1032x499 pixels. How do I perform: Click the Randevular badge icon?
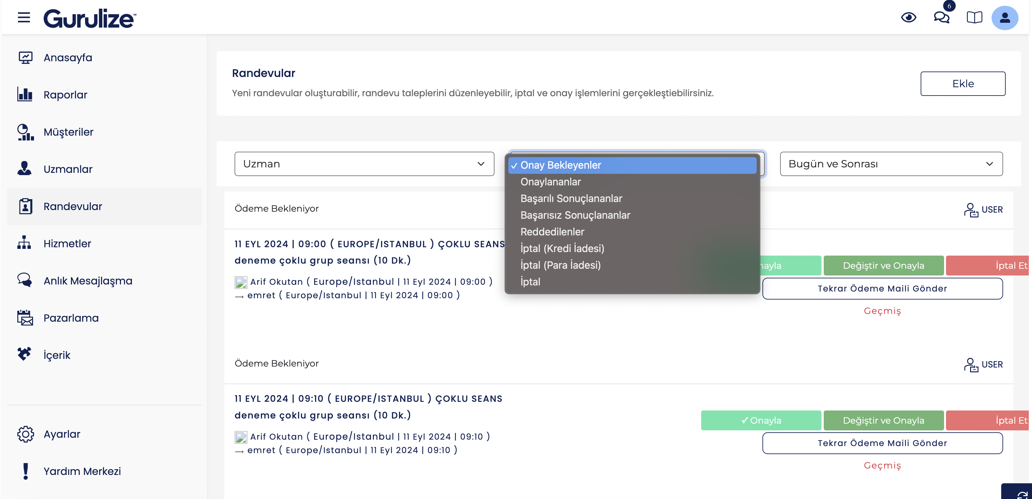pos(25,206)
